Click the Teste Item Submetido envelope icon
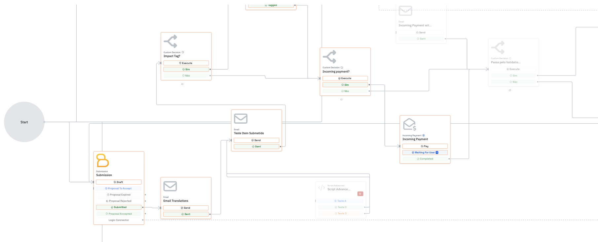Viewport: 598px width, 242px height. [241, 119]
